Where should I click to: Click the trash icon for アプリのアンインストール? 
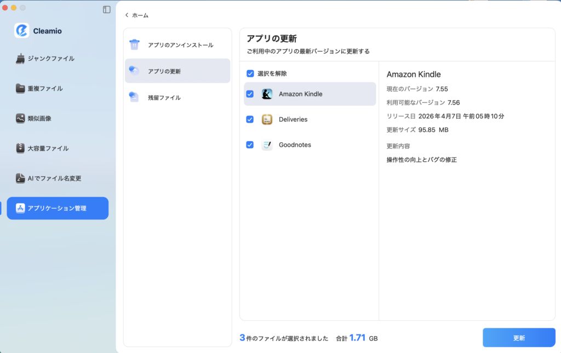pyautogui.click(x=134, y=44)
